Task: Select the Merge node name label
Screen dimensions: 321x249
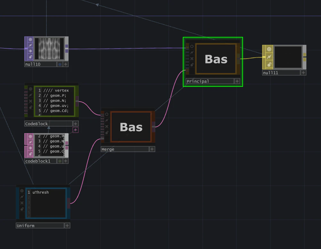Action: (x=125, y=149)
